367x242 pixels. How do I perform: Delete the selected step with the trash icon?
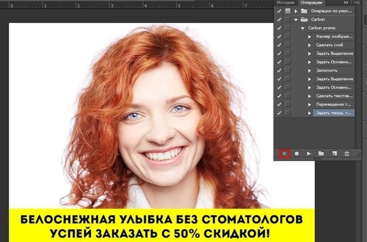tap(347, 154)
